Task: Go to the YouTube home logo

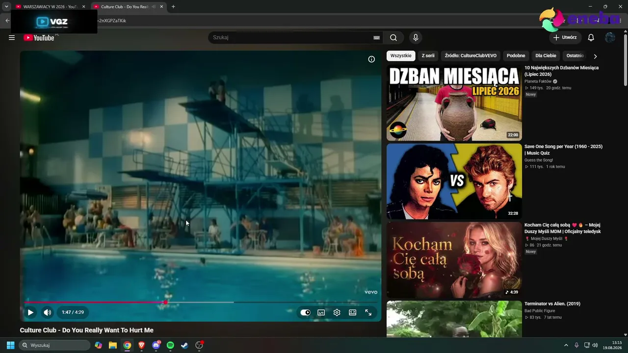Action: [39, 38]
